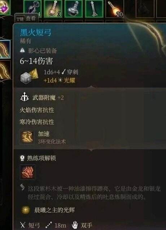Select the dark hourglass-shaped item slot
166x230 pixels.
point(32,8)
